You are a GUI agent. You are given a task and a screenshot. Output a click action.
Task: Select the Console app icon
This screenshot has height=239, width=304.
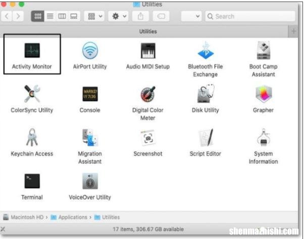(90, 94)
